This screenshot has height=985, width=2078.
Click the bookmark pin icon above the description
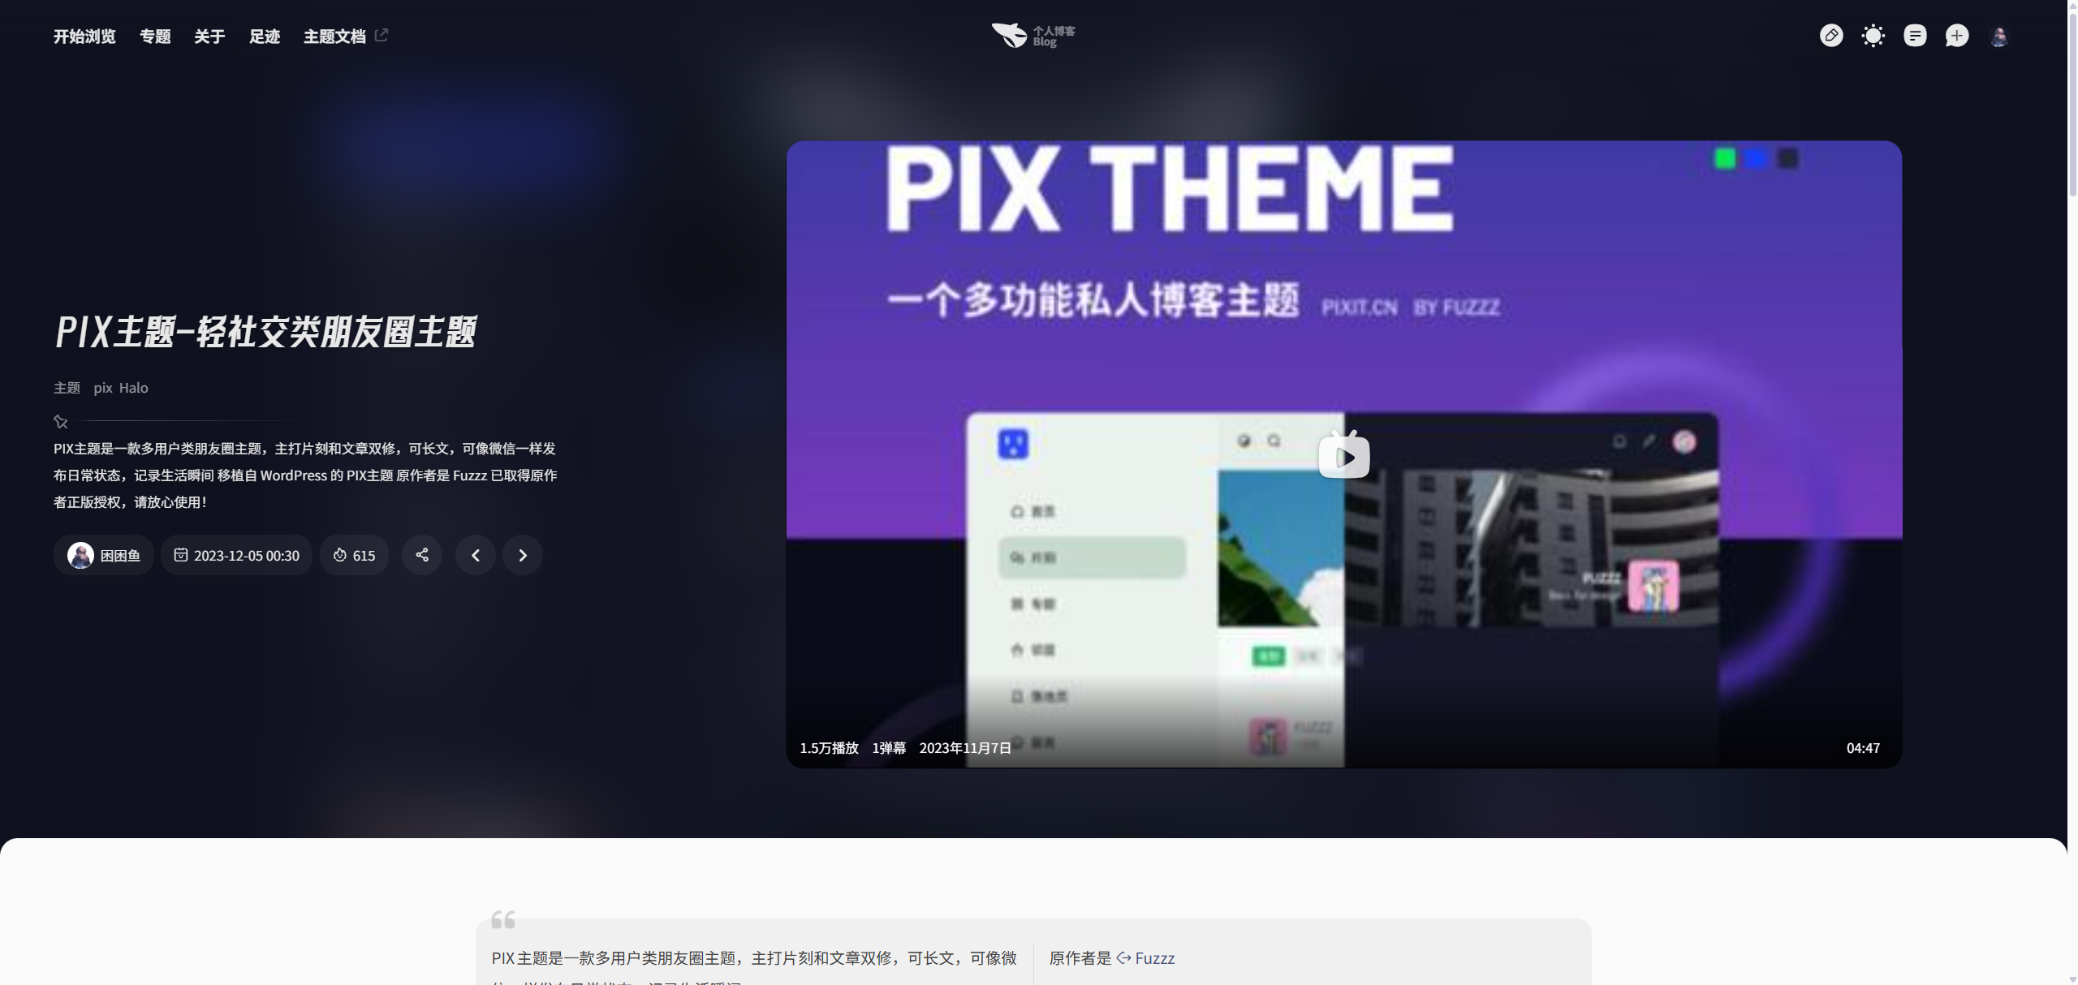point(60,421)
